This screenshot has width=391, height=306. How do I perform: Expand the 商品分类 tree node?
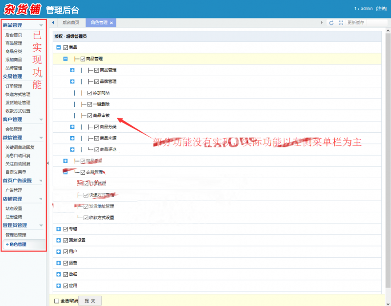[x=72, y=127]
